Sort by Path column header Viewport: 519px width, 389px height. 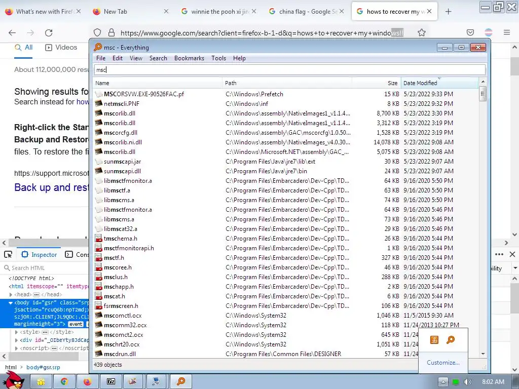click(x=287, y=83)
